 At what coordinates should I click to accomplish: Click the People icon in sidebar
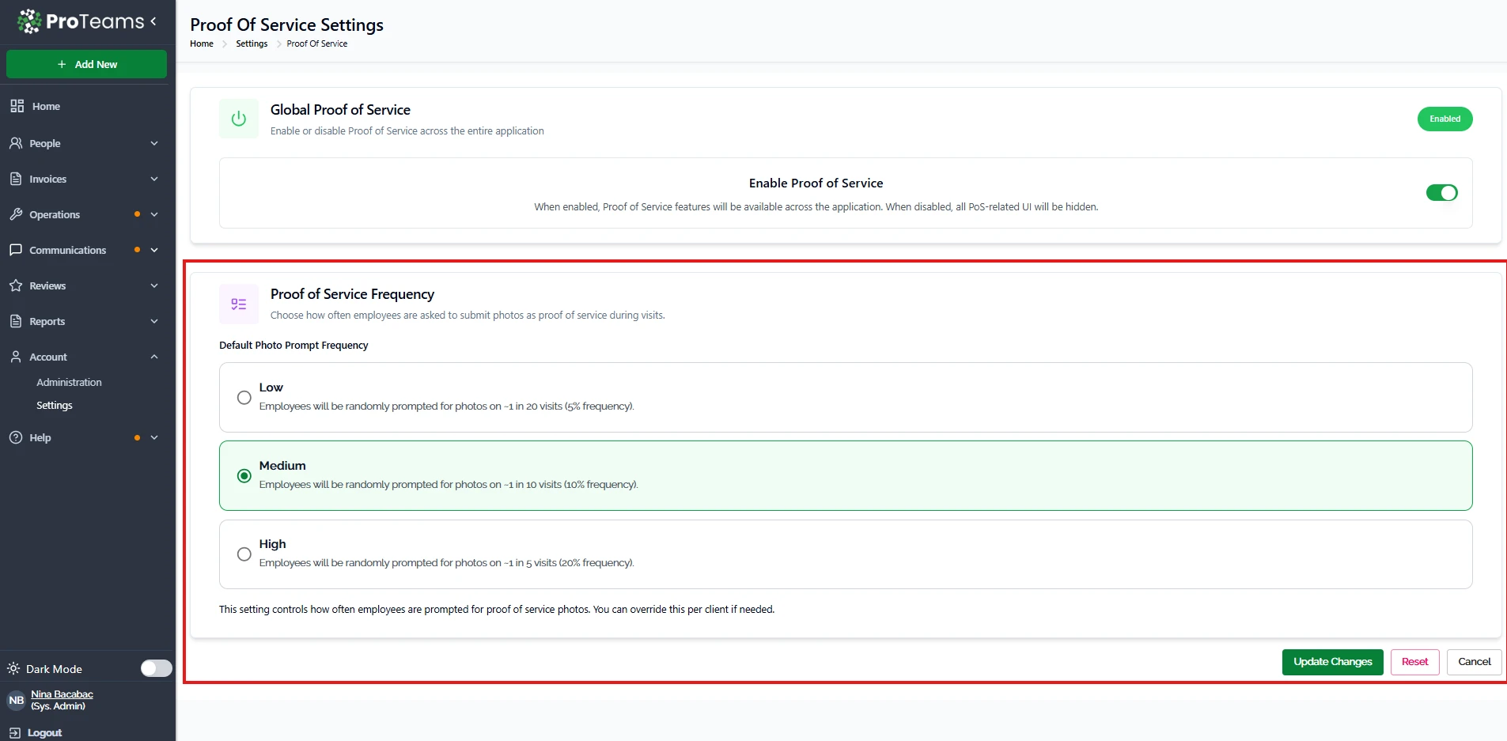pyautogui.click(x=16, y=143)
